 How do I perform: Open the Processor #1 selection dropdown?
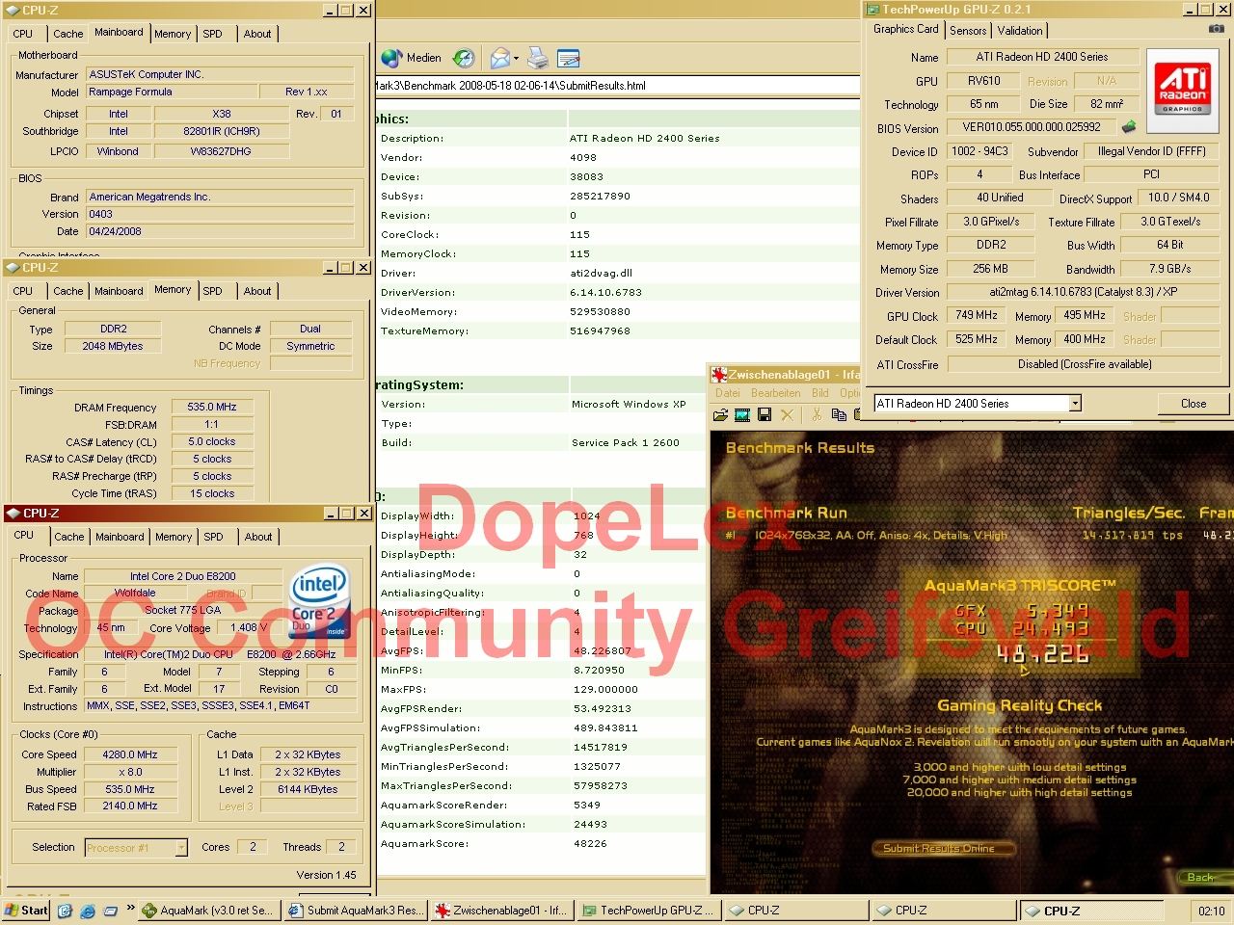pyautogui.click(x=180, y=848)
